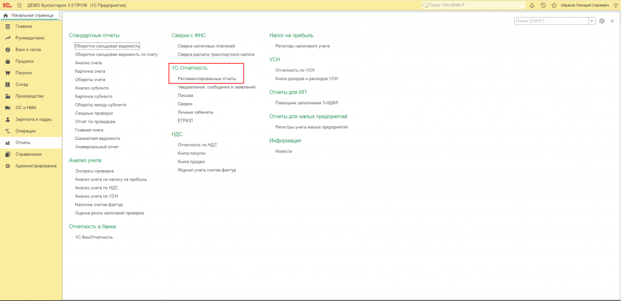Open Обороты между субконто report
Viewport: 621px width, 301px height.
click(x=101, y=105)
